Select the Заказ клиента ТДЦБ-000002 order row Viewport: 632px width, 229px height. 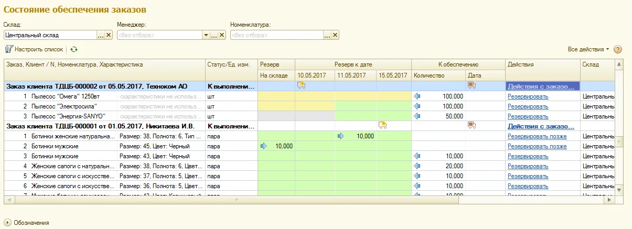309,86
